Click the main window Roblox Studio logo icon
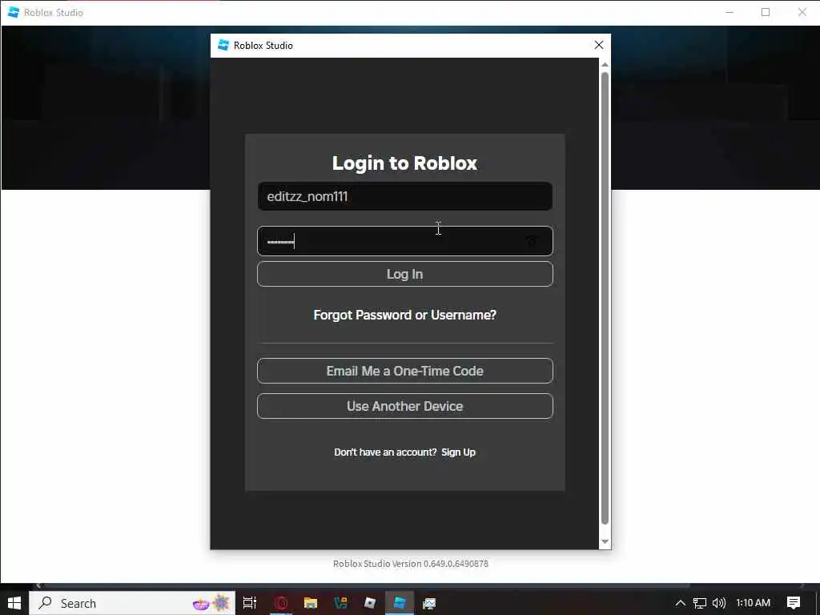Screen dimensions: 820x615 pyautogui.click(x=14, y=12)
